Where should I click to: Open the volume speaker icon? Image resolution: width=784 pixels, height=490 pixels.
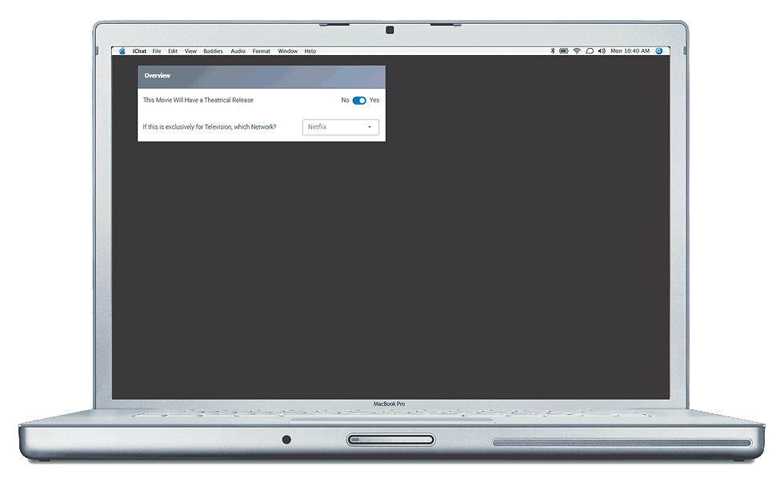602,51
